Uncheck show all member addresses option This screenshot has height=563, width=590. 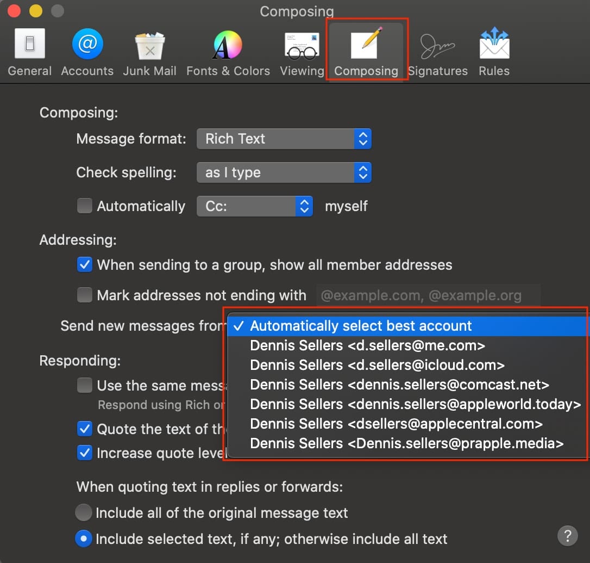tap(85, 265)
